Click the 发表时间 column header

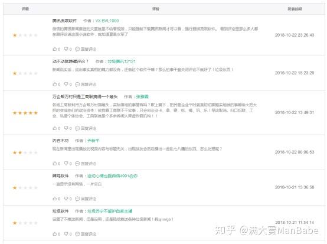pyautogui.click(x=295, y=9)
